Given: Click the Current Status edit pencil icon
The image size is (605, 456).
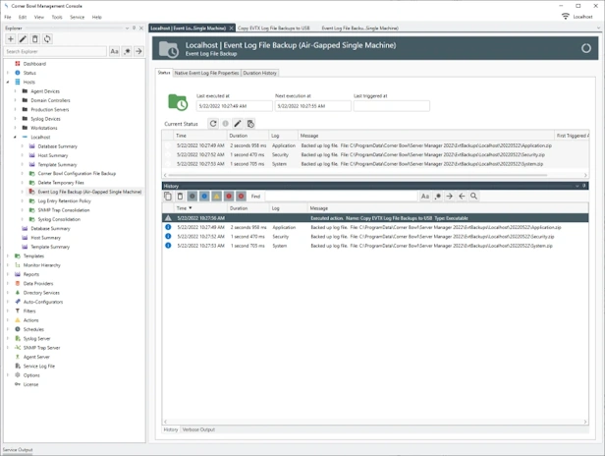Looking at the screenshot, I should point(238,124).
